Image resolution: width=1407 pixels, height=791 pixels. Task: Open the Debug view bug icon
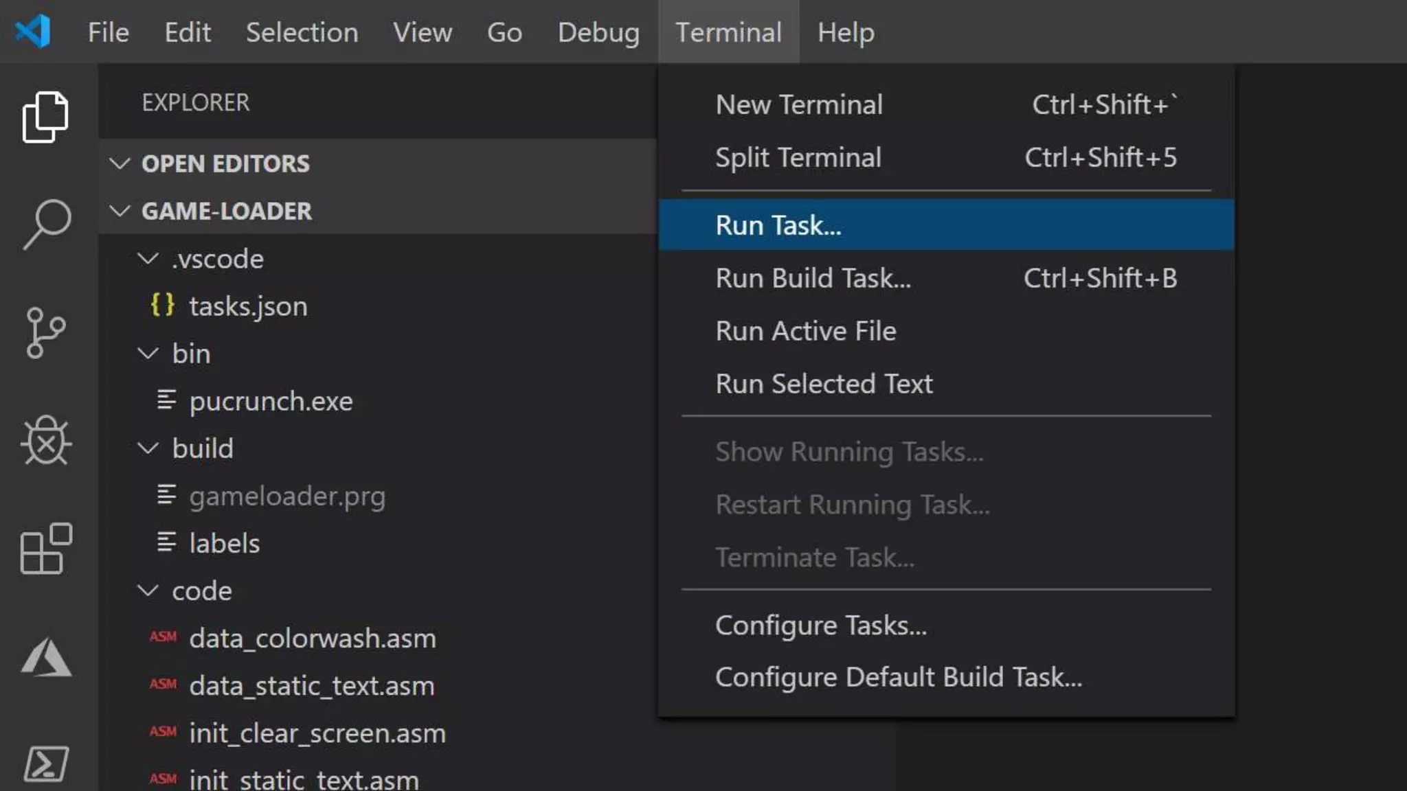(x=45, y=441)
